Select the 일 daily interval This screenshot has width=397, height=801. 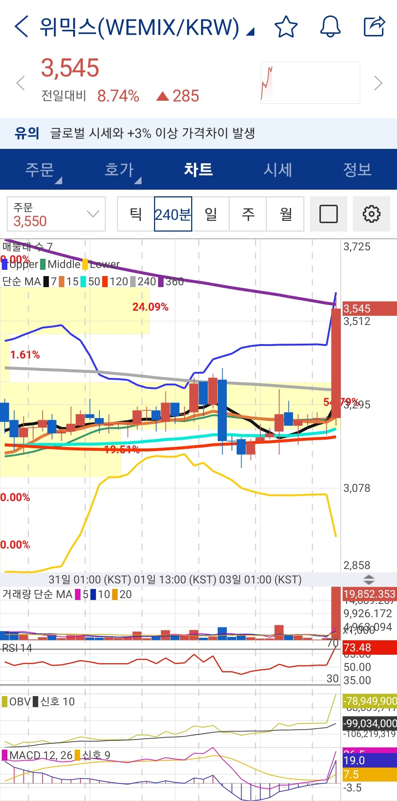tap(211, 214)
